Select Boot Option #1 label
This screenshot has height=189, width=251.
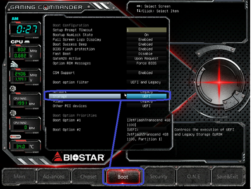coord(67,120)
